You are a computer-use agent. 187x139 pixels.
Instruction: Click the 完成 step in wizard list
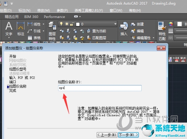pos(13,91)
